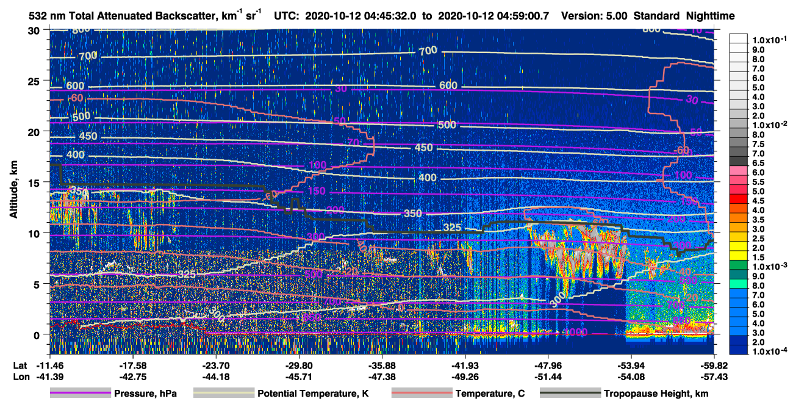
Task: Click latitude value -29.80
Action: pos(299,366)
